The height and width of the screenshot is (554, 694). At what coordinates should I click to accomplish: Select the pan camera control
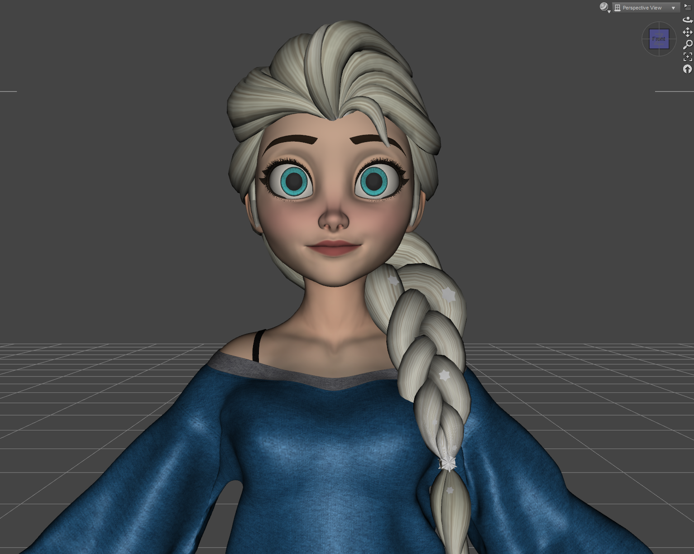pos(688,32)
